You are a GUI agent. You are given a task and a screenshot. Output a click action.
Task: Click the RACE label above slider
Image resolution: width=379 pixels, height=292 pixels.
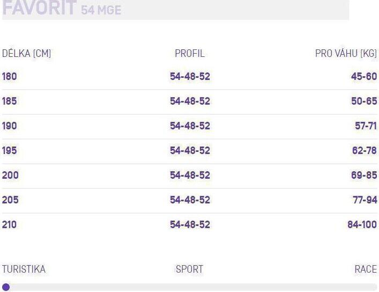[366, 269]
